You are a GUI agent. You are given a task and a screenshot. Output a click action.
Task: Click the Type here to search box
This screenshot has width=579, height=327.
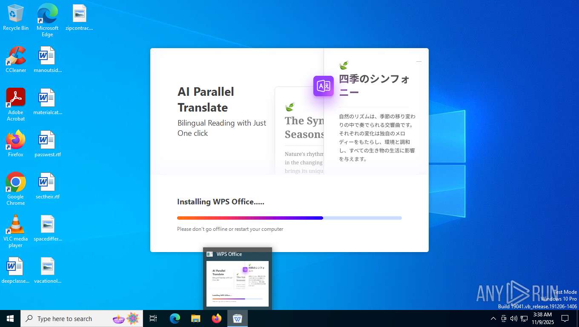point(82,318)
